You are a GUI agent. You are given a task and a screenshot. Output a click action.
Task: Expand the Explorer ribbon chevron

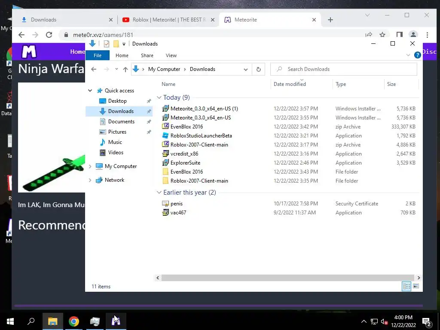pyautogui.click(x=408, y=55)
